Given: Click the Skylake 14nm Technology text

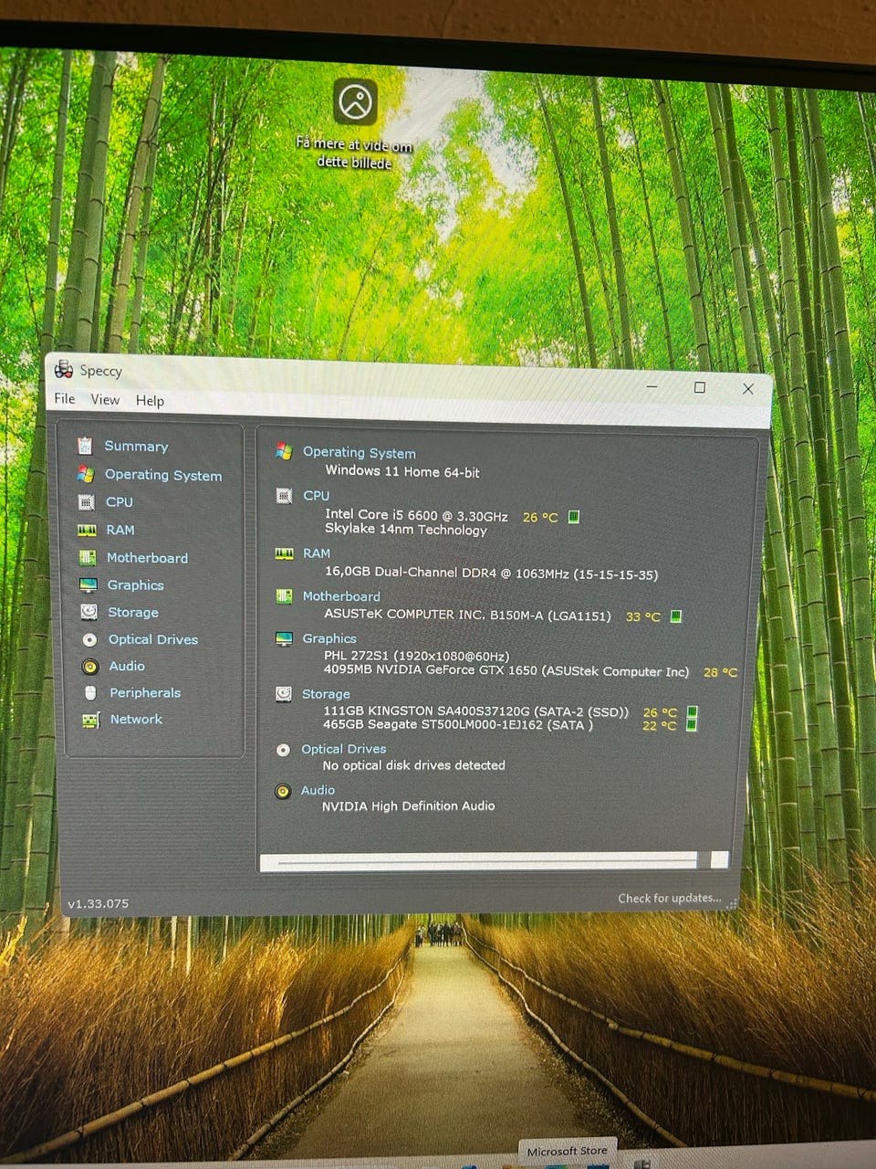Looking at the screenshot, I should [406, 530].
